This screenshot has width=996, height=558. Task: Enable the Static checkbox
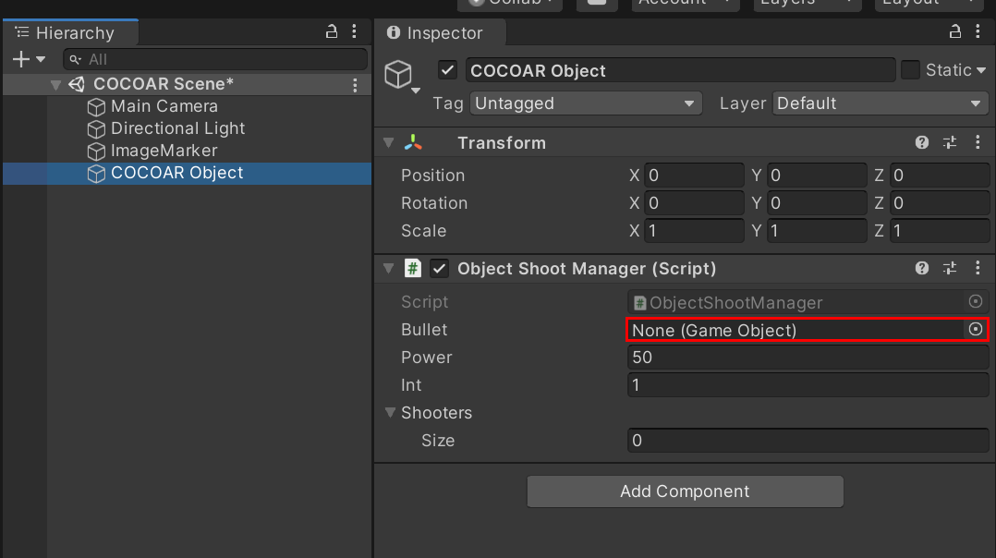pos(910,70)
